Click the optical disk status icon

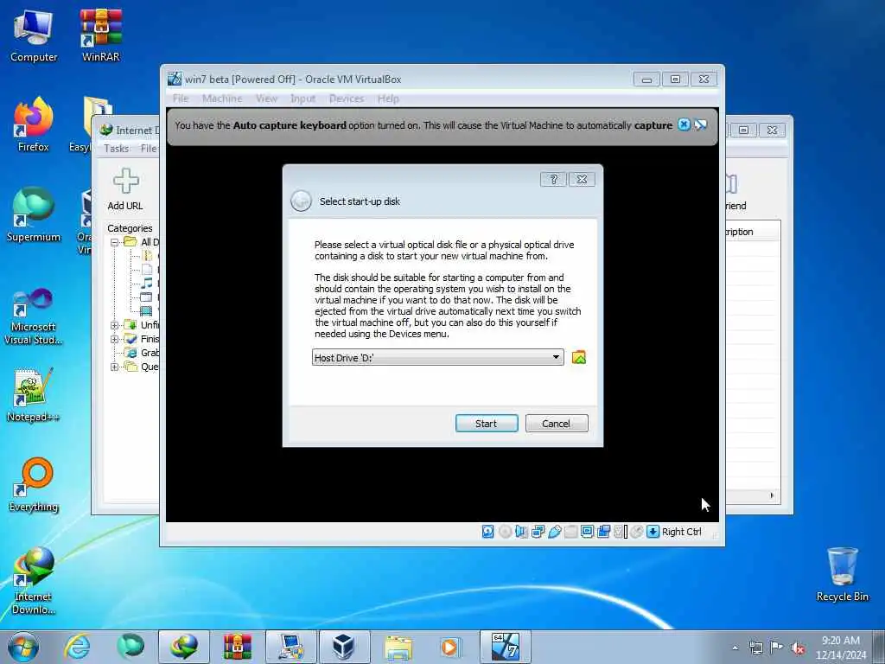505,532
